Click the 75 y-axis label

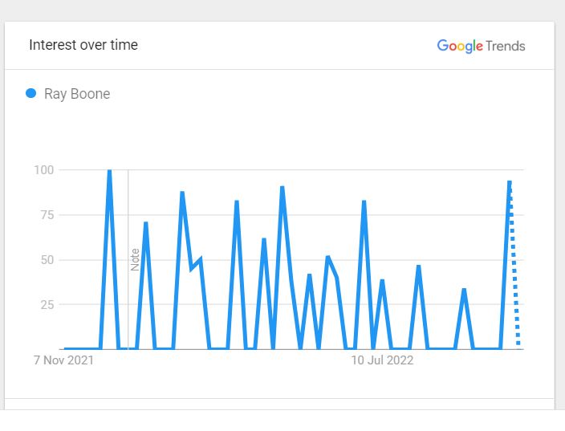[x=47, y=215]
